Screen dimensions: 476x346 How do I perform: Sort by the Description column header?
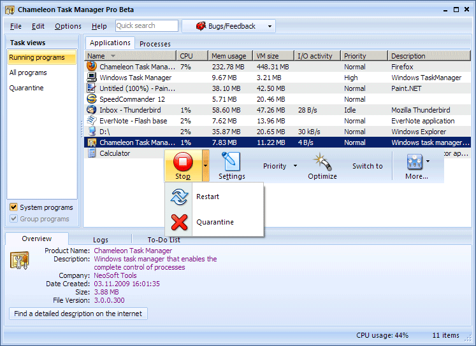click(x=429, y=56)
